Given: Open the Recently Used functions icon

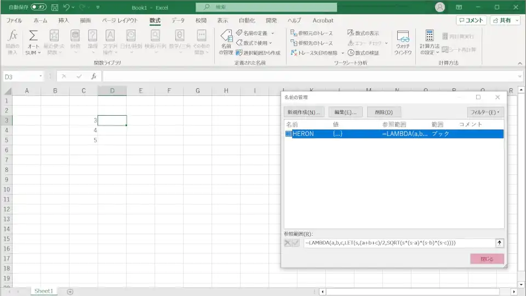Looking at the screenshot, I should [x=54, y=36].
